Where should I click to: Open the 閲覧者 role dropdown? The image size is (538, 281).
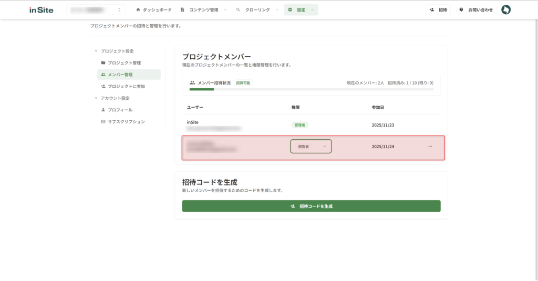coord(311,147)
